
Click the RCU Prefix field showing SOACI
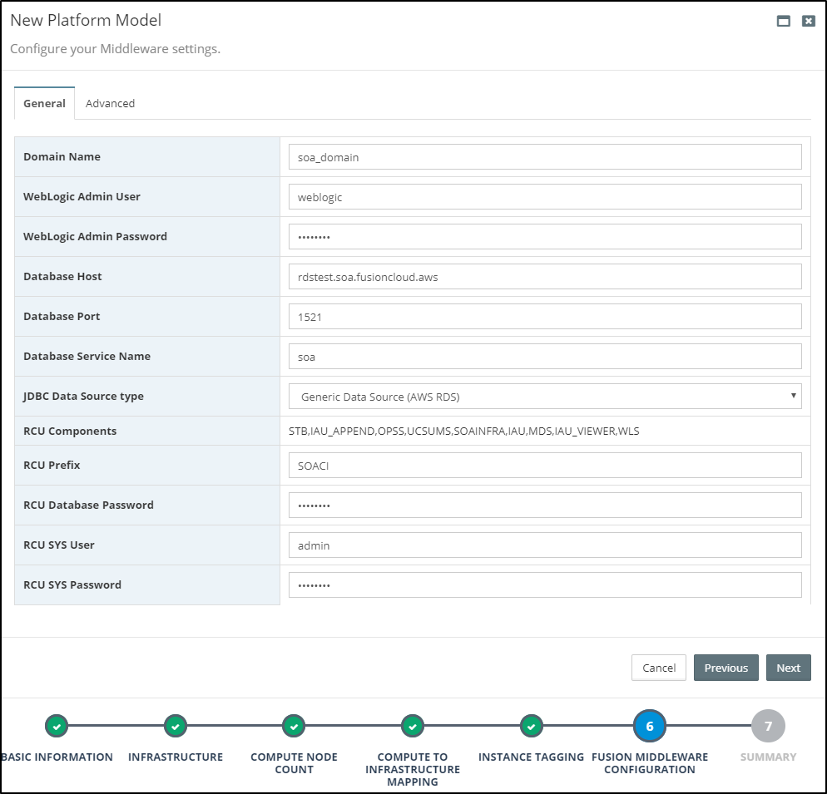tap(545, 465)
